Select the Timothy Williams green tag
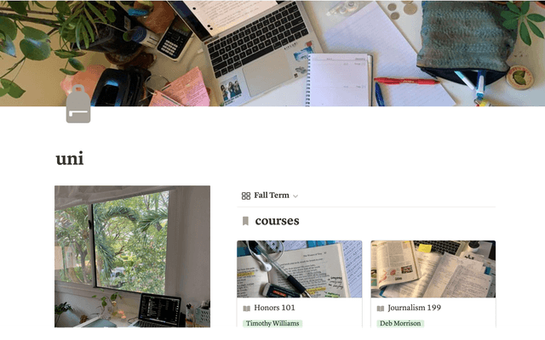 point(272,323)
